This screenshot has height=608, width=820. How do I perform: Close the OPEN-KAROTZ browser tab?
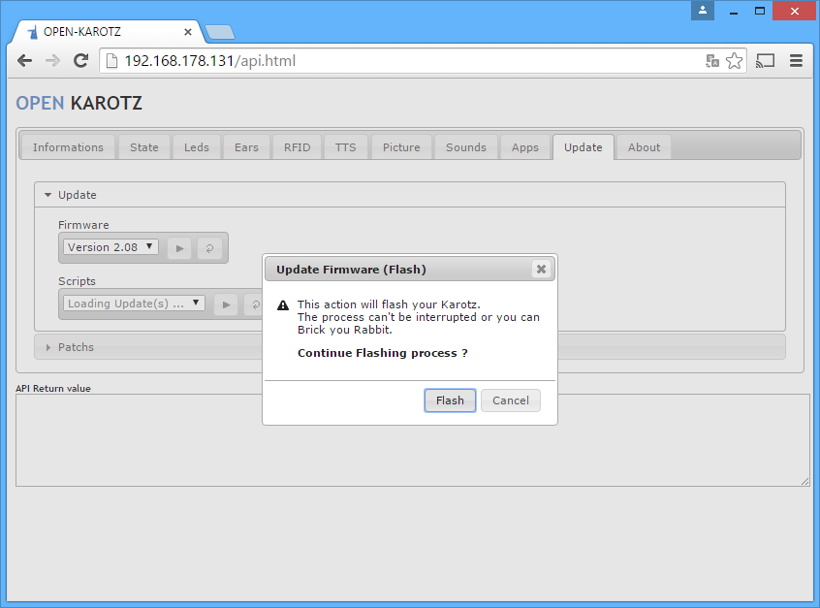pos(188,32)
